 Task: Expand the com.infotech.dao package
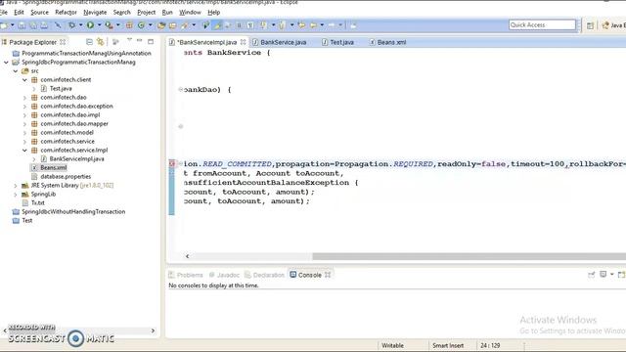24,98
